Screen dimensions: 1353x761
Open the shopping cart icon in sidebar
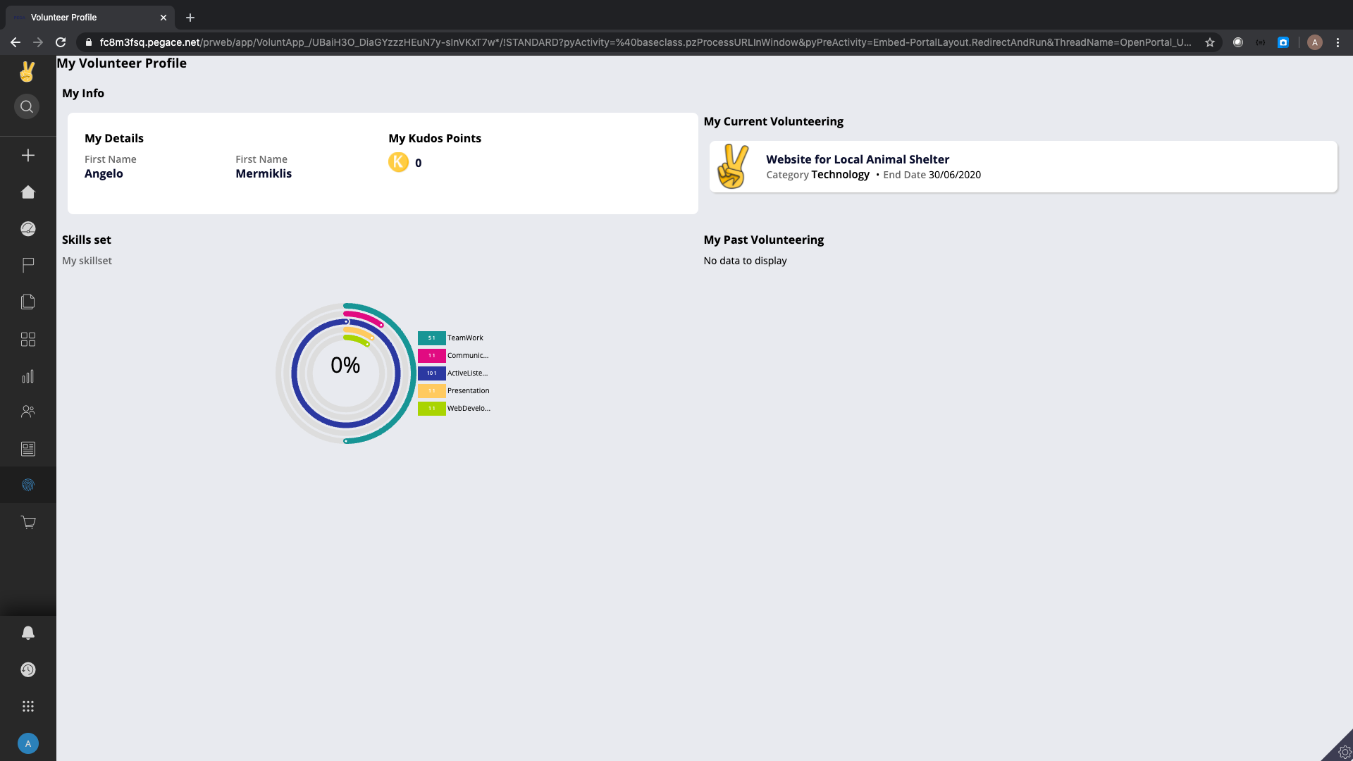[28, 522]
